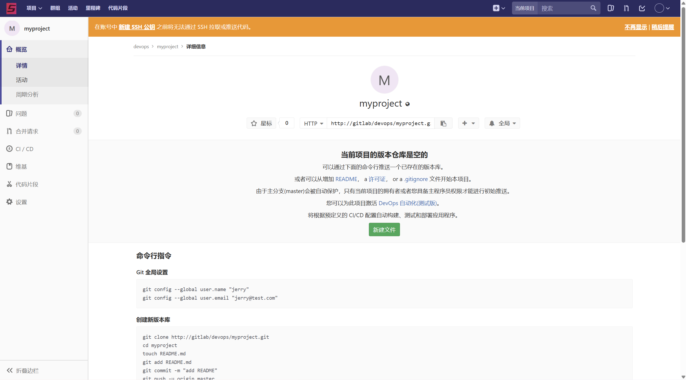The height and width of the screenshot is (380, 686).
Task: Open the to-do list checkmark icon
Action: (642, 8)
